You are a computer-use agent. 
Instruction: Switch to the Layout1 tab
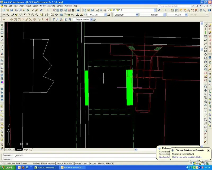(x=27, y=150)
